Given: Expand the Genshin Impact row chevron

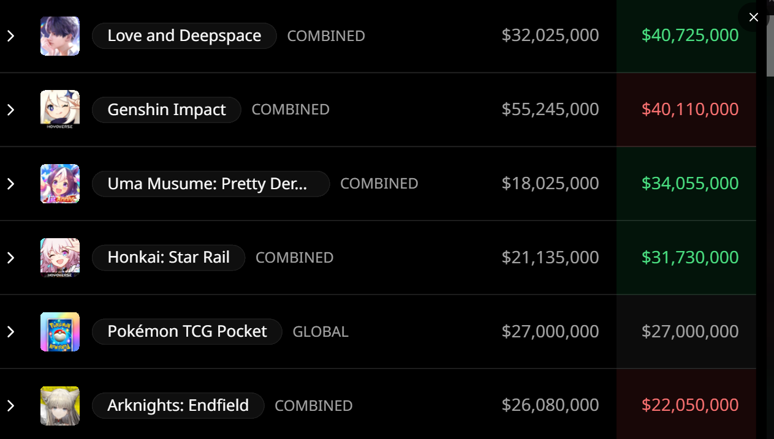Looking at the screenshot, I should pyautogui.click(x=10, y=110).
